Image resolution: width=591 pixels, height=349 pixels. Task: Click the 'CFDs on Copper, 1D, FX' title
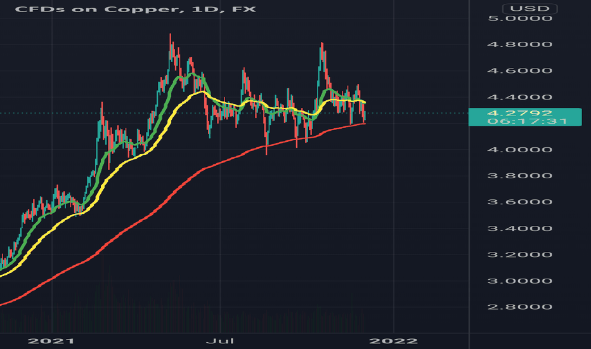135,9
